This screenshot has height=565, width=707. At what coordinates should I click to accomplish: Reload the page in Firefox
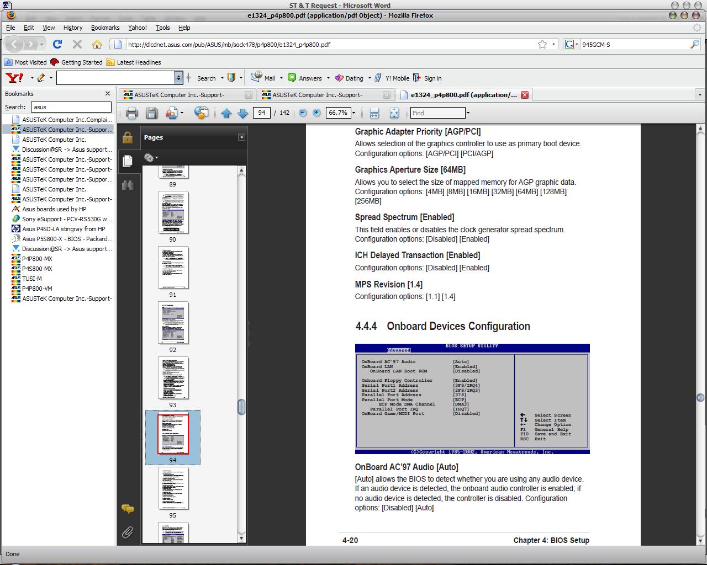point(57,44)
